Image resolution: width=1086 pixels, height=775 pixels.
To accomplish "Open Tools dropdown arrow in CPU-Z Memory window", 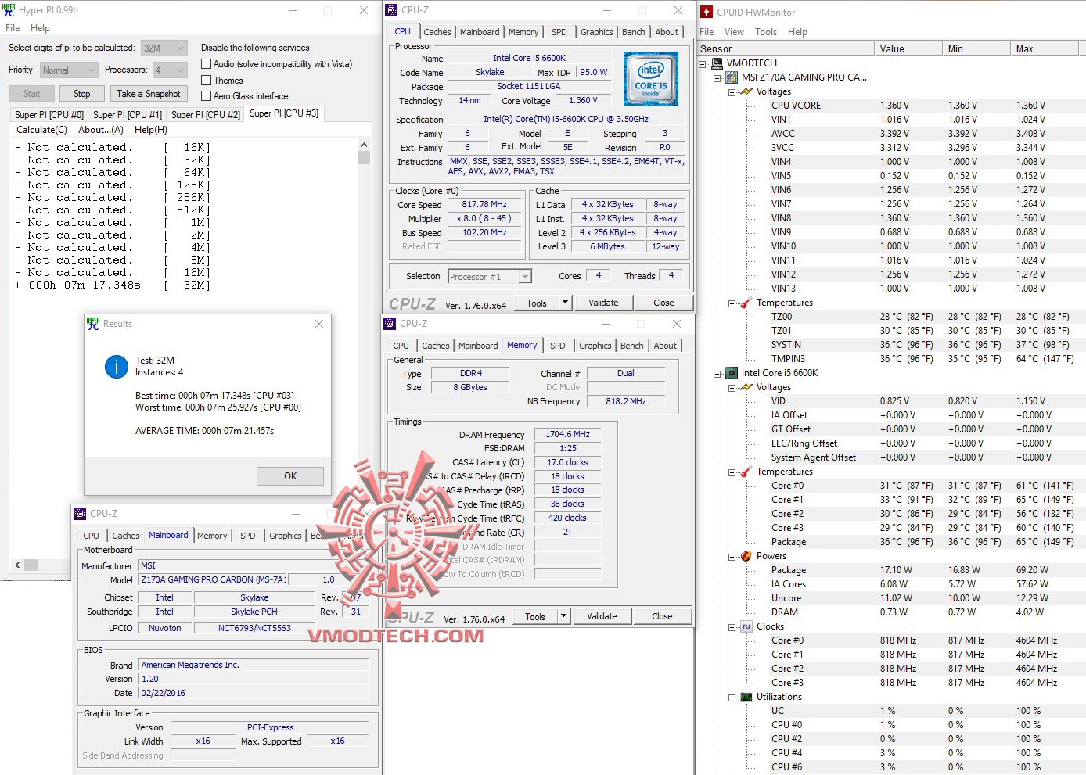I will (x=563, y=616).
